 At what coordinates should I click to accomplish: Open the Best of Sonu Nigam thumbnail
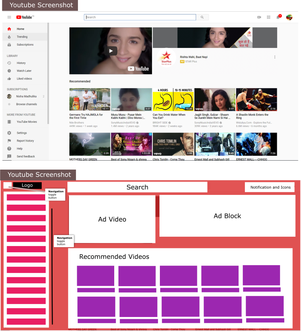(131, 144)
